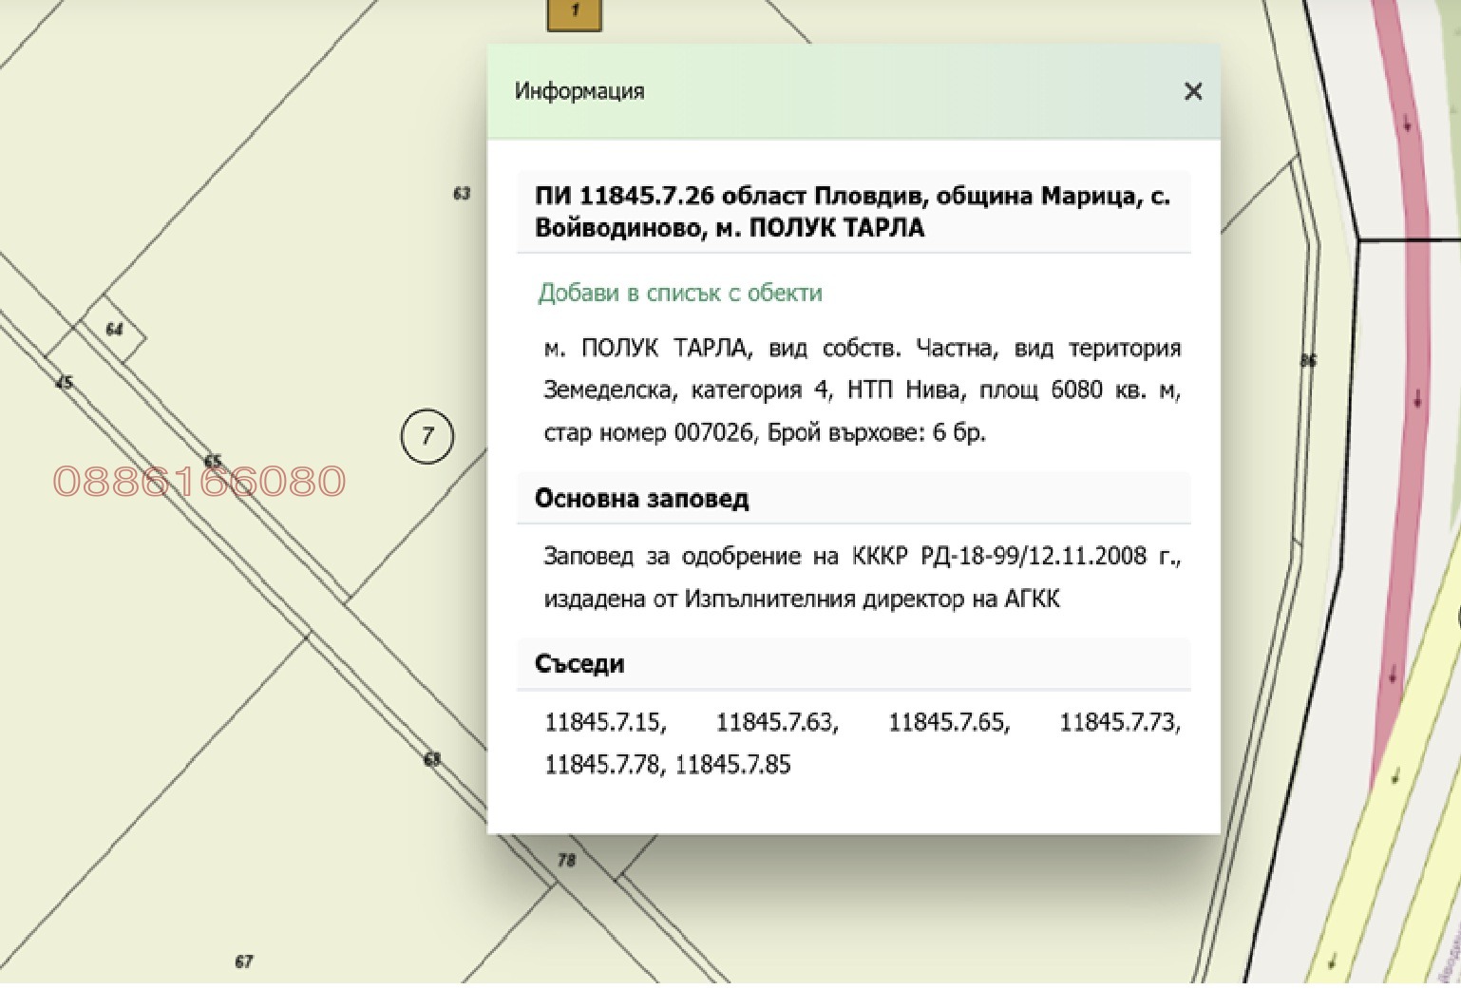The width and height of the screenshot is (1461, 990).
Task: Select neighbor parcel 11845.7.78
Action: click(x=605, y=764)
